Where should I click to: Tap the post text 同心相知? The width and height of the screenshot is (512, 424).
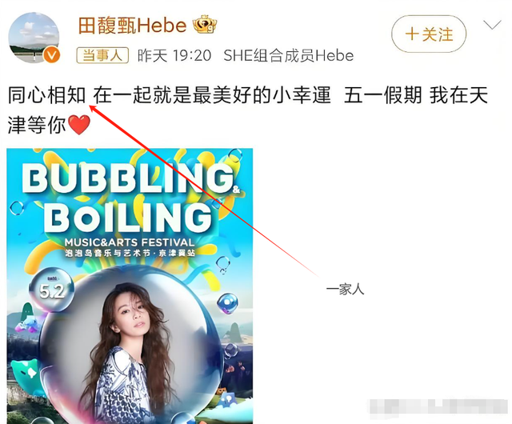[x=46, y=95]
